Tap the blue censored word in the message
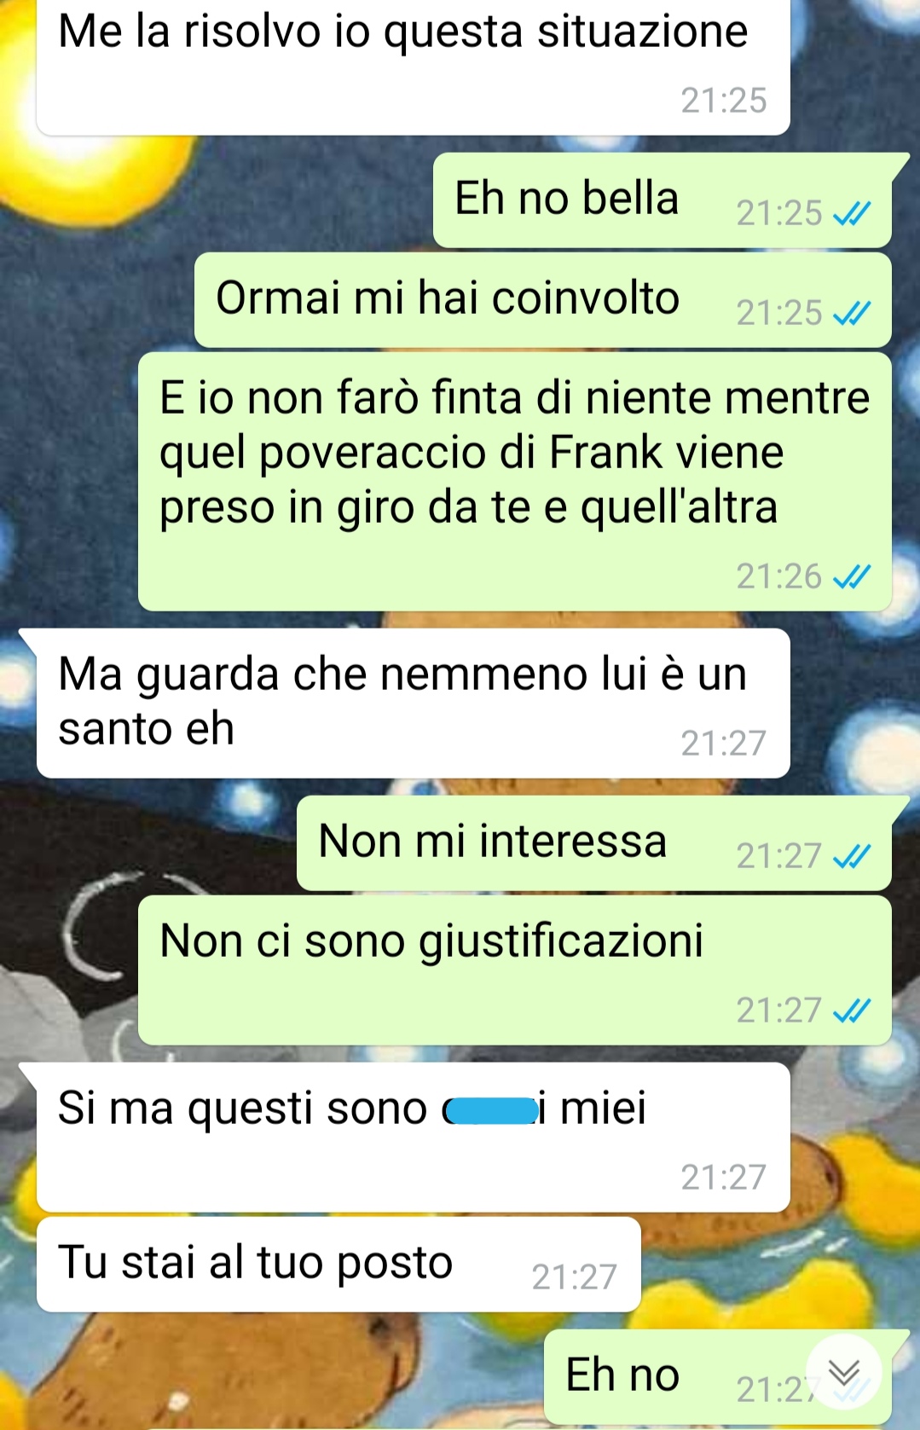 [x=489, y=1111]
